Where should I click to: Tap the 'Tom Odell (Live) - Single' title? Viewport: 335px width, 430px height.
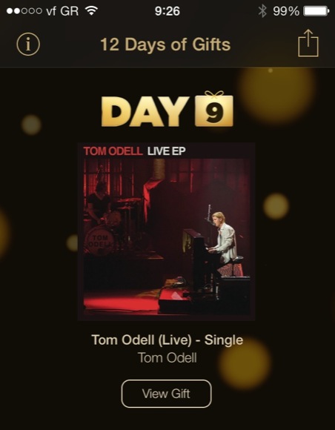tap(167, 340)
